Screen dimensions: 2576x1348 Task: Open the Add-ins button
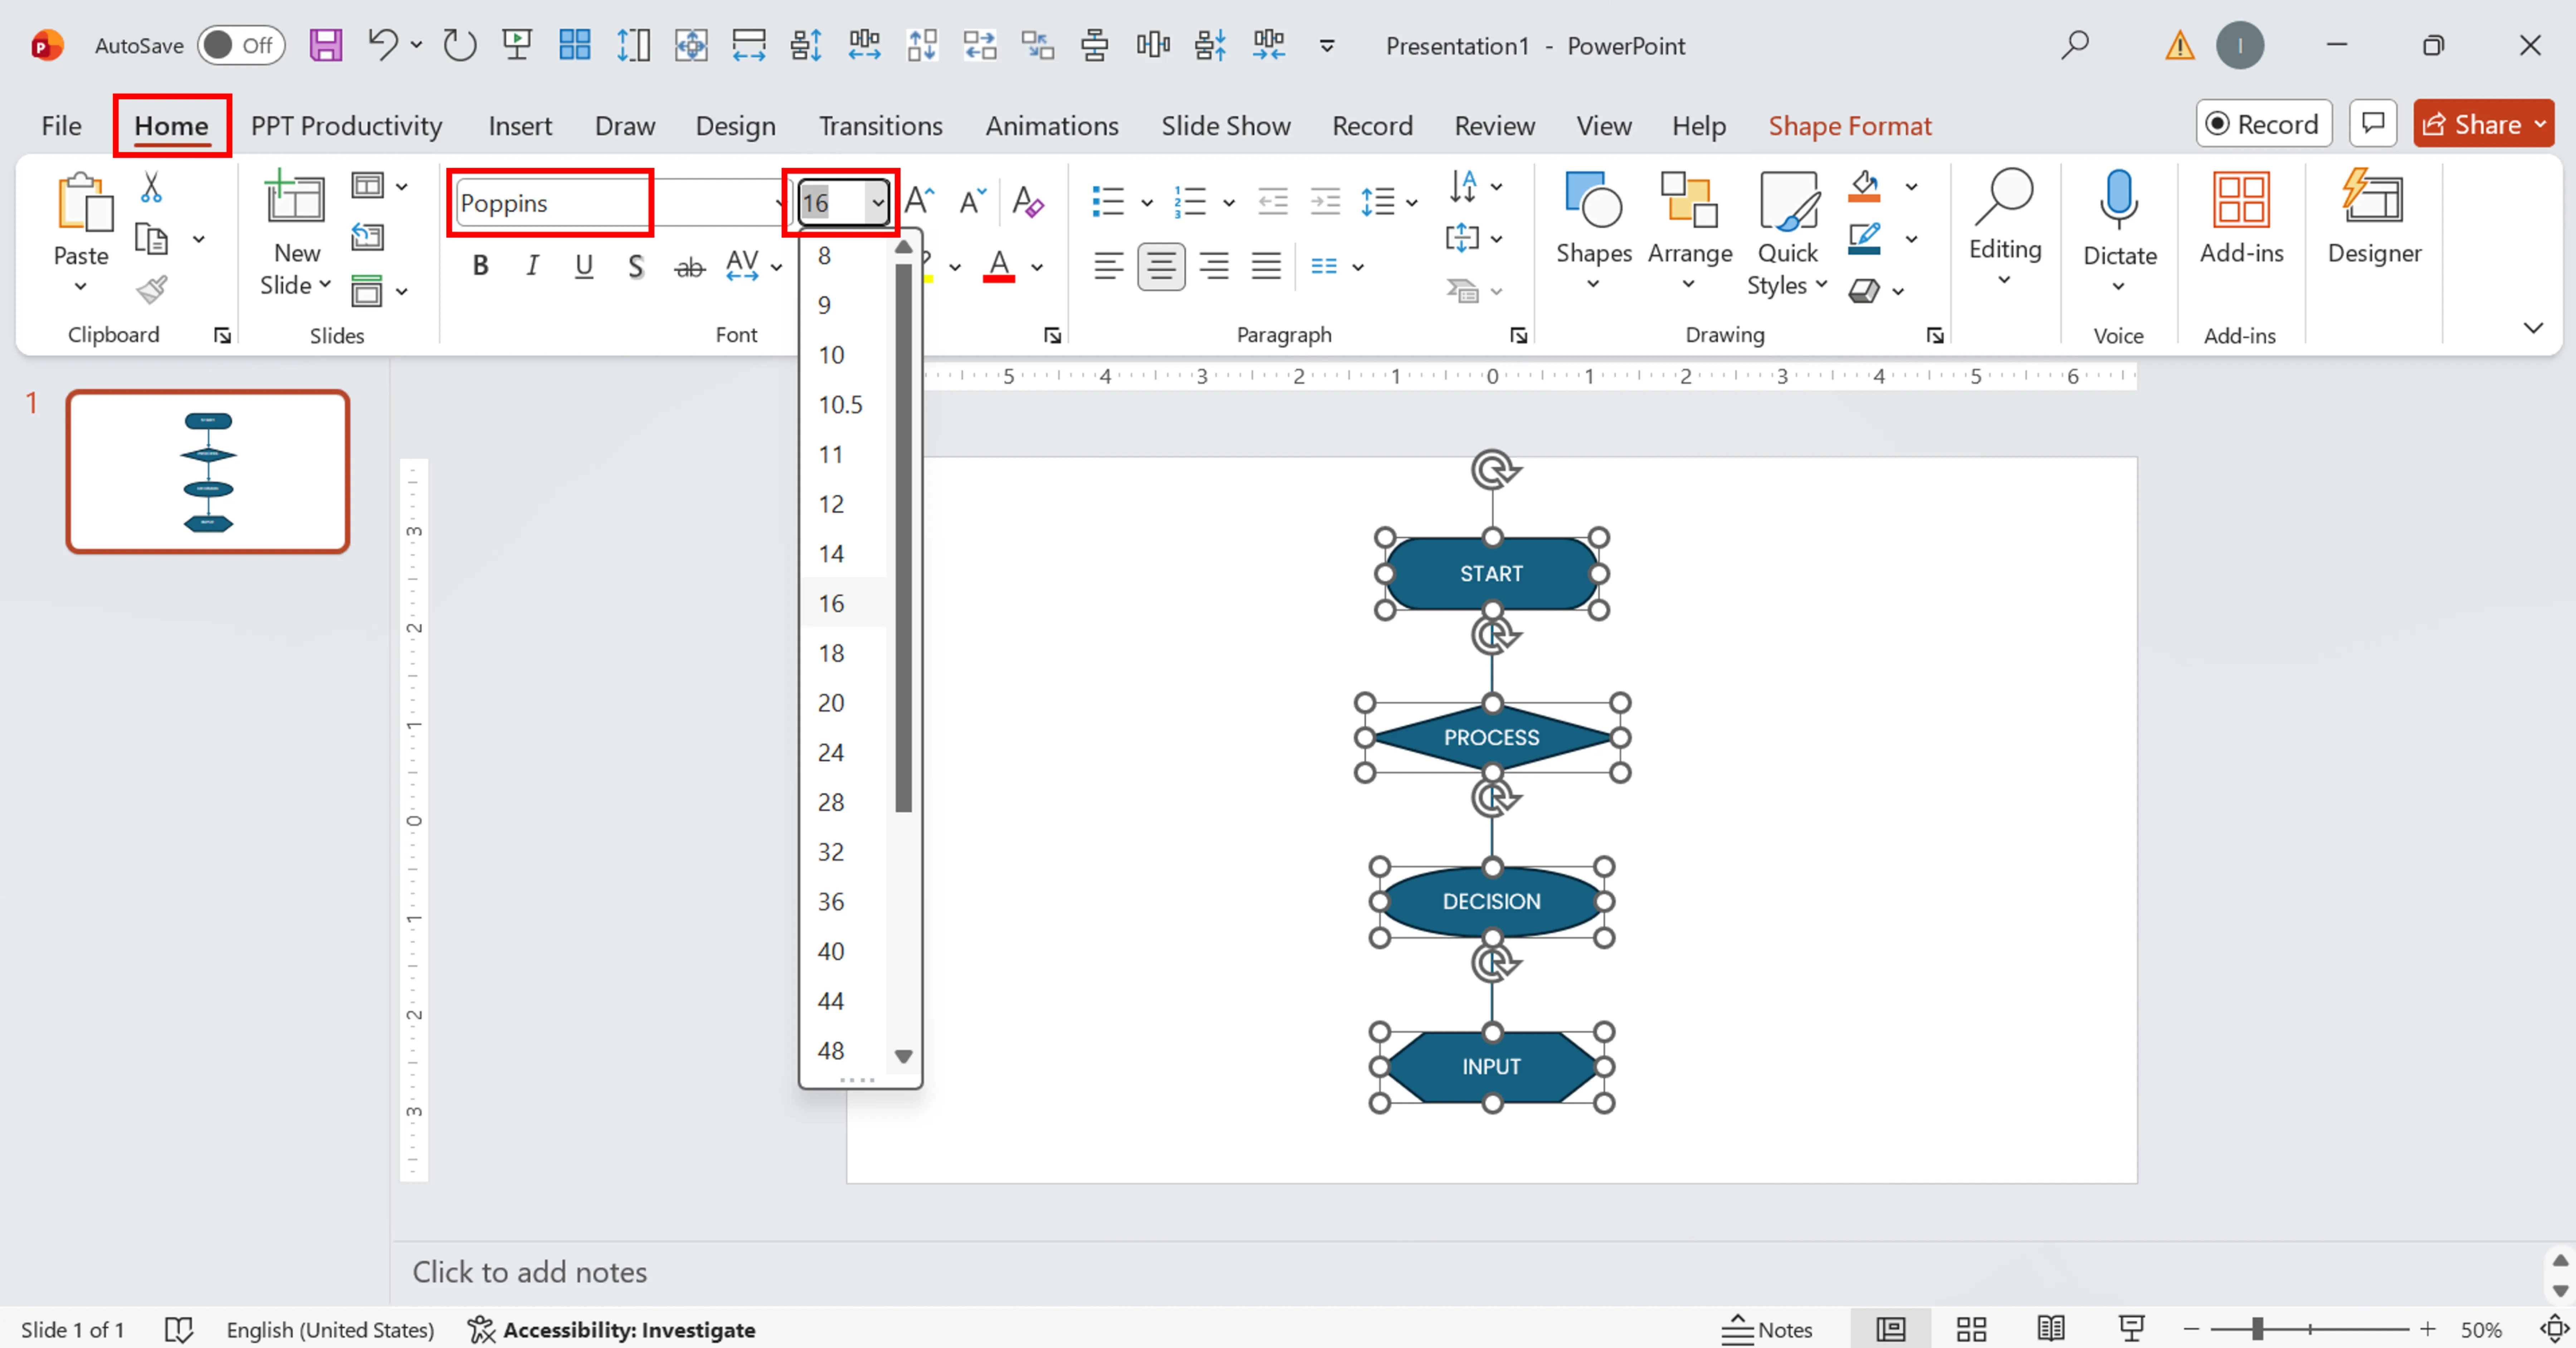click(2241, 218)
